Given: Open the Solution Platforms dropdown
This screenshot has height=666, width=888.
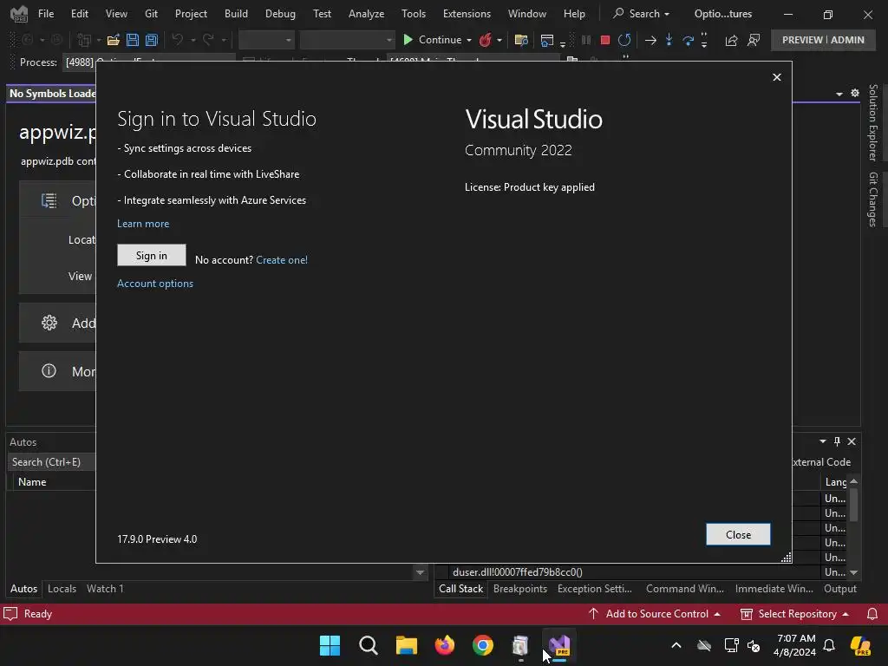Looking at the screenshot, I should 347,40.
